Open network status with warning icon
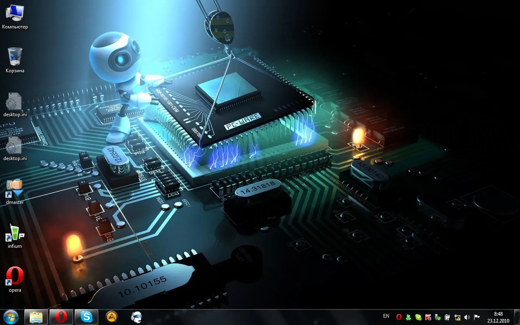The width and height of the screenshot is (520, 325). point(457,317)
